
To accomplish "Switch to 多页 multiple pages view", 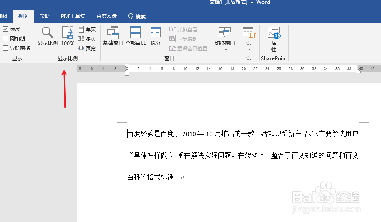I will coord(87,39).
